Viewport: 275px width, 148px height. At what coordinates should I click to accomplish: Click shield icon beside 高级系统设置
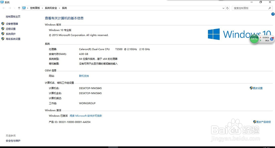3,39
